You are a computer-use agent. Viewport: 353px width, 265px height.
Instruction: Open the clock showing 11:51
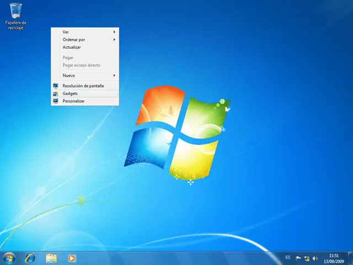[334, 258]
